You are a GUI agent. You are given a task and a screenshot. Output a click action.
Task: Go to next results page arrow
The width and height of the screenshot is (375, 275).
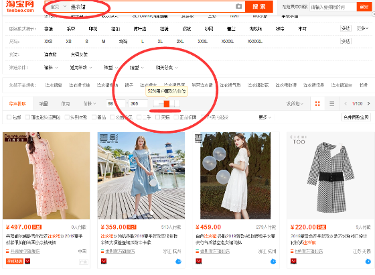click(x=368, y=103)
